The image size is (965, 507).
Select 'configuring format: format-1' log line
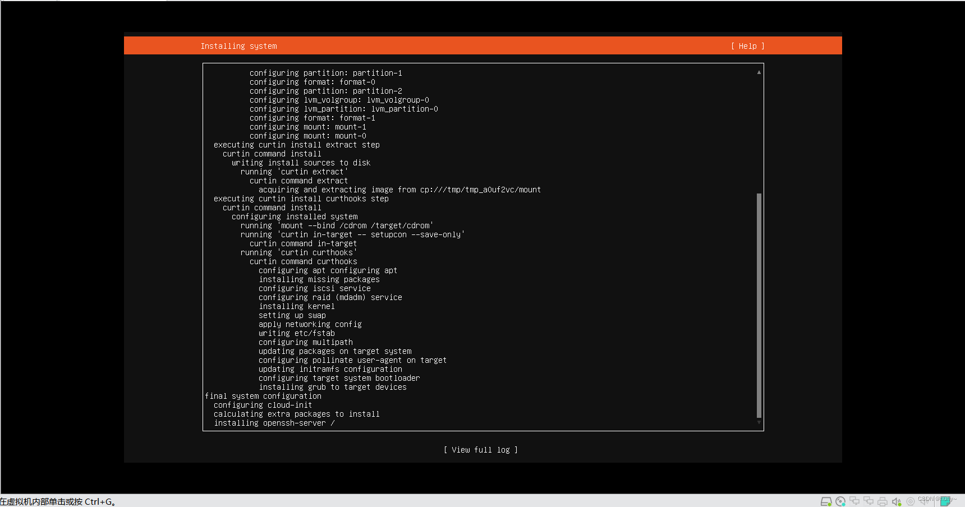click(312, 118)
